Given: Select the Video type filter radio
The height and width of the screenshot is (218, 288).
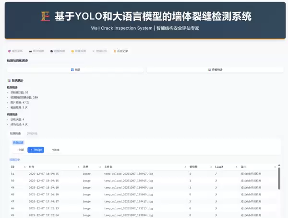Looking at the screenshot, I should tap(55, 150).
